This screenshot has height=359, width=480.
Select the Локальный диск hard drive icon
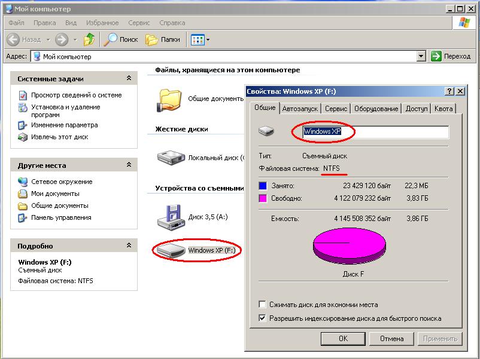pyautogui.click(x=171, y=158)
